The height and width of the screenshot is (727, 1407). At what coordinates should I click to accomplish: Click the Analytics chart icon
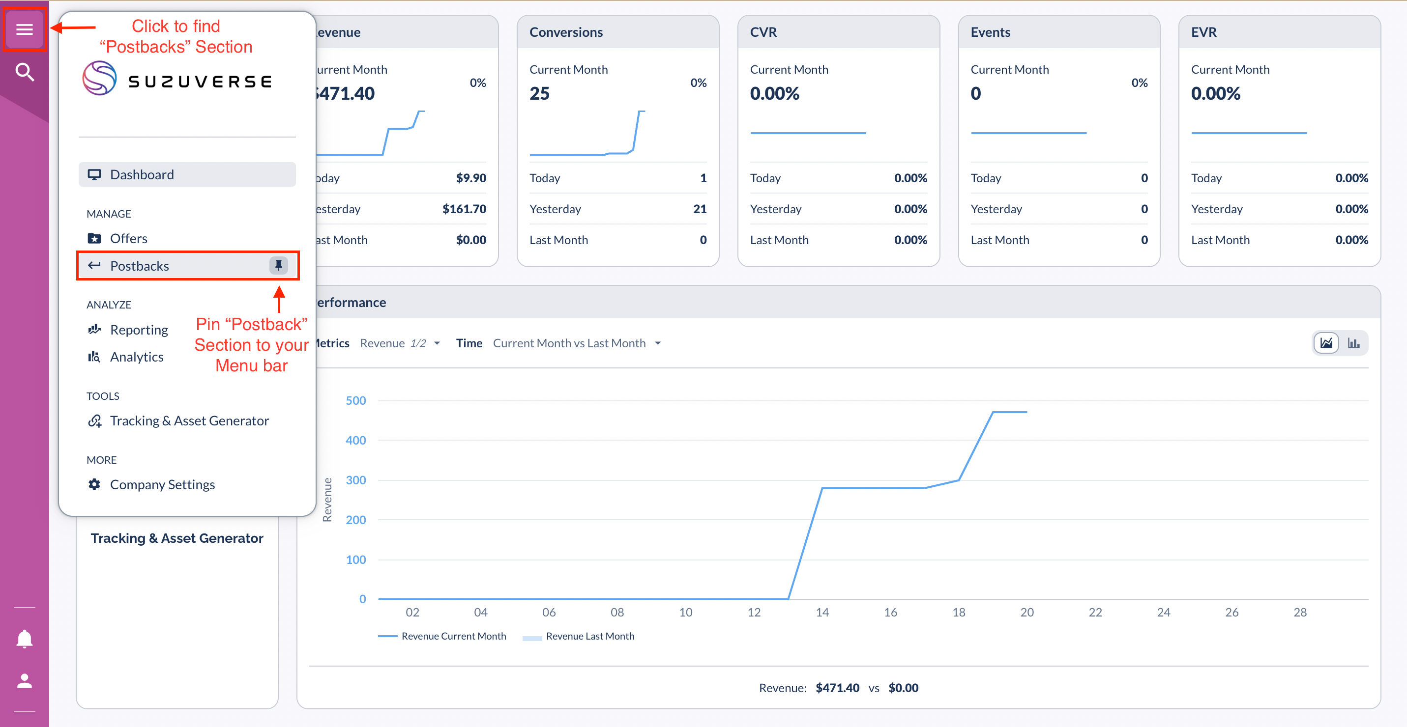tap(94, 357)
